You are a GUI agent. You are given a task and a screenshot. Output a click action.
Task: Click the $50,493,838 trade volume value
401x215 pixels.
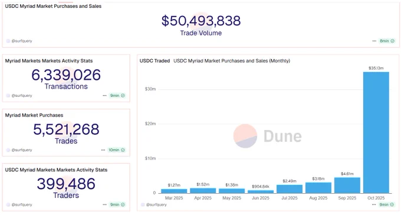(201, 21)
